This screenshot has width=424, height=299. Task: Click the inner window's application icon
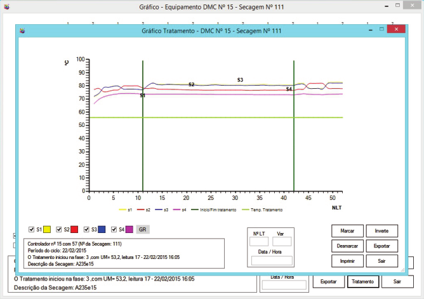(22, 30)
